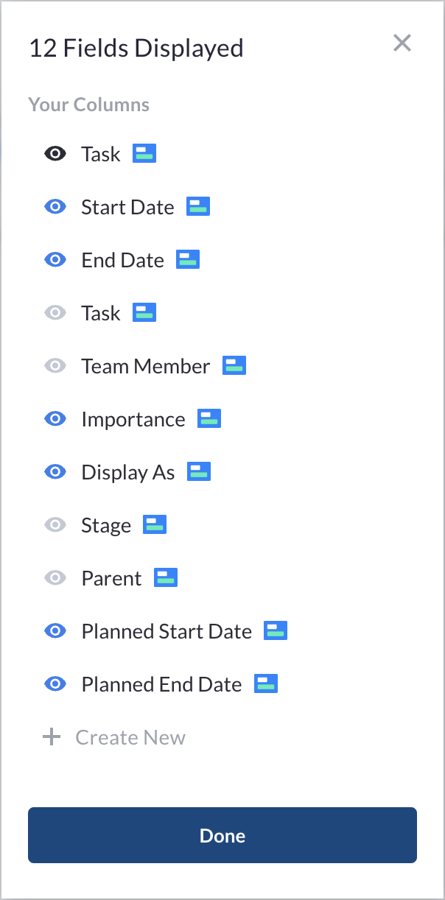The image size is (445, 900).
Task: Hide the Start Date column
Action: (55, 207)
